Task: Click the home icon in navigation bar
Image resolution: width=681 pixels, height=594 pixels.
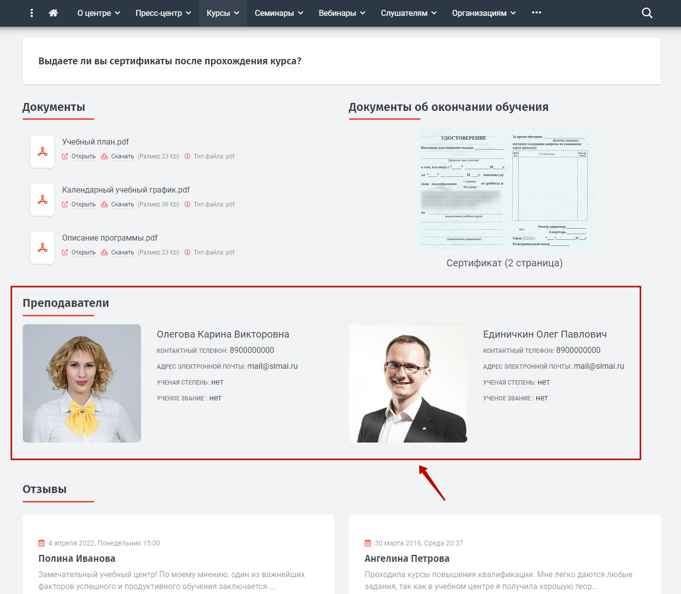Action: [53, 13]
